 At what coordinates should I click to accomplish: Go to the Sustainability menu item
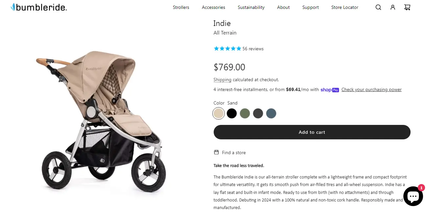[x=251, y=7]
